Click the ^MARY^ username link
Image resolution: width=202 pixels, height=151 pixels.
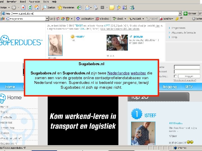pos(80,37)
